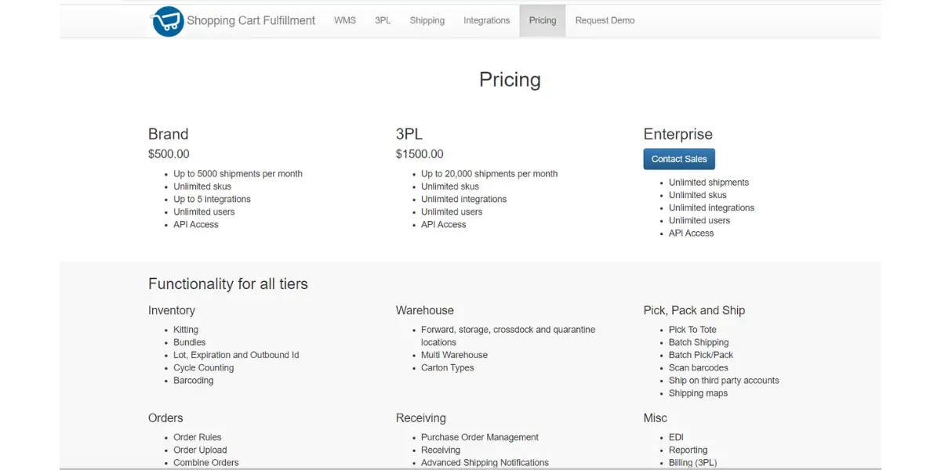Click 'Lot, Expiration and Outbound Id'
Viewport: 941px width, 470px height.
(x=236, y=355)
